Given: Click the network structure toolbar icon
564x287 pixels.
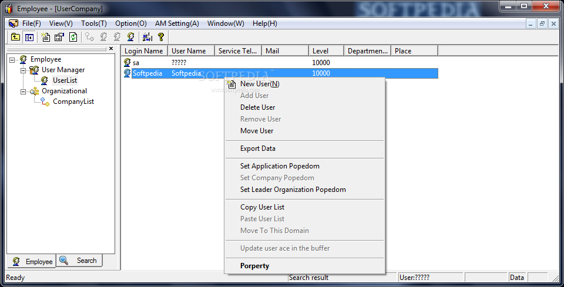Looking at the screenshot, I should pyautogui.click(x=147, y=36).
